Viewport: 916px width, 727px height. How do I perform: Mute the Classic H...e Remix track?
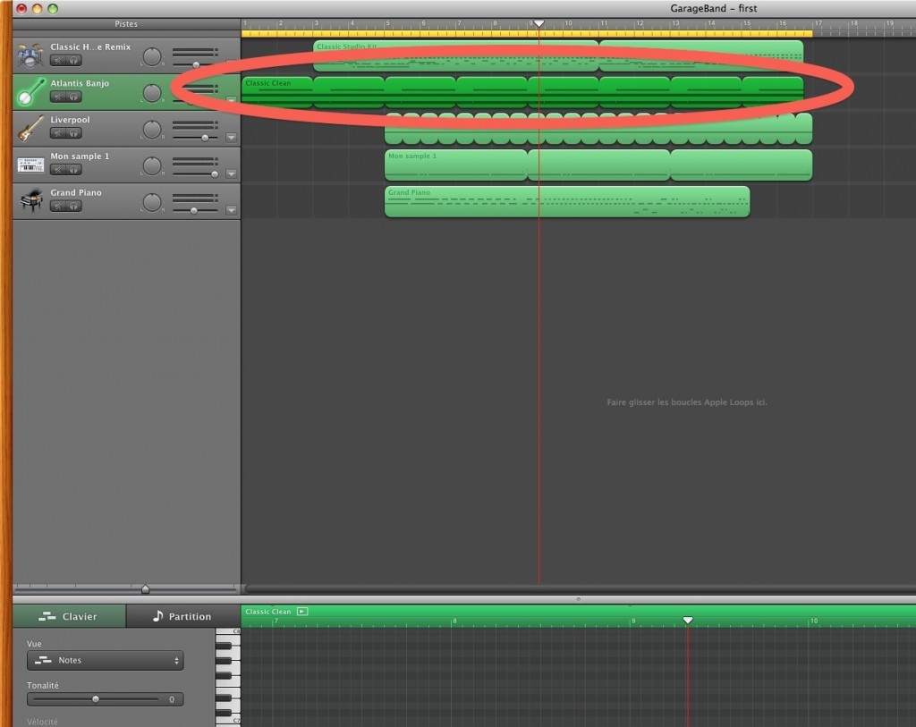pyautogui.click(x=58, y=60)
